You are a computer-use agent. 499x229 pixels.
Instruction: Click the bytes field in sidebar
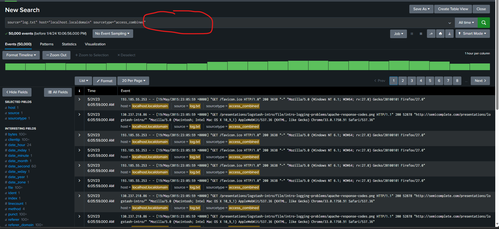(13, 134)
